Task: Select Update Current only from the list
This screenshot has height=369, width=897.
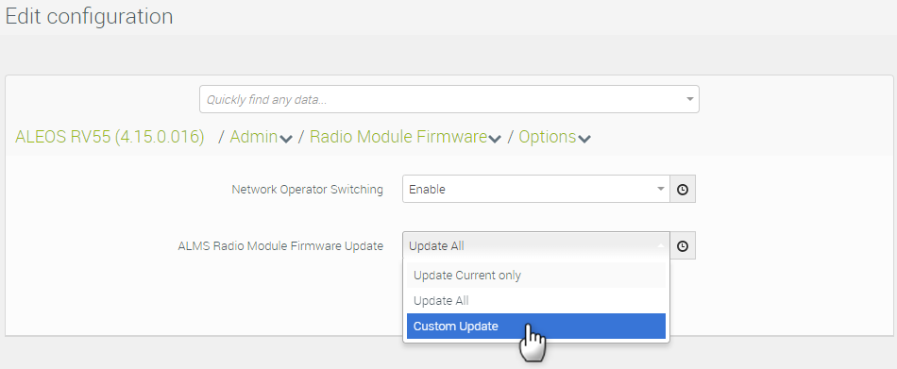Action: (536, 276)
